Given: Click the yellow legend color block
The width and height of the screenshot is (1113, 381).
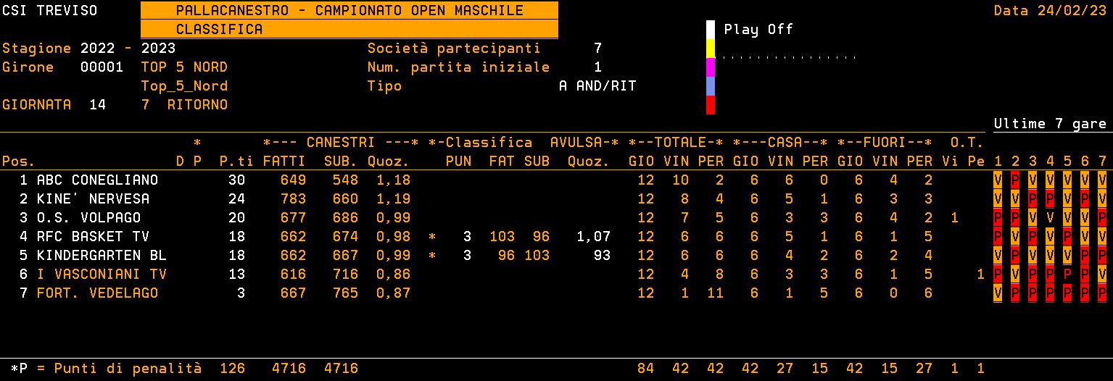Looking at the screenshot, I should [711, 49].
